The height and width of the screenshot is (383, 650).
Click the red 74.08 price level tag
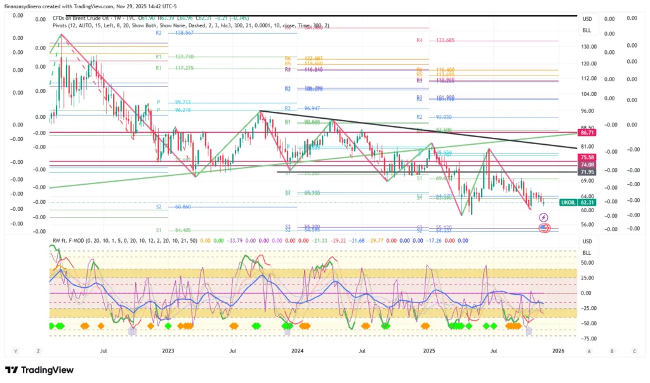[x=587, y=165]
